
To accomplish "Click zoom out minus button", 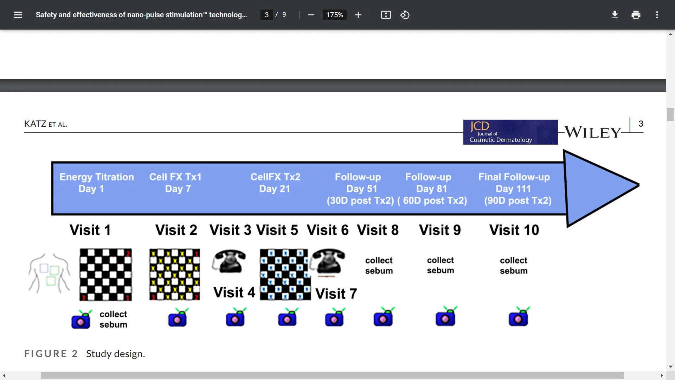I will point(311,15).
